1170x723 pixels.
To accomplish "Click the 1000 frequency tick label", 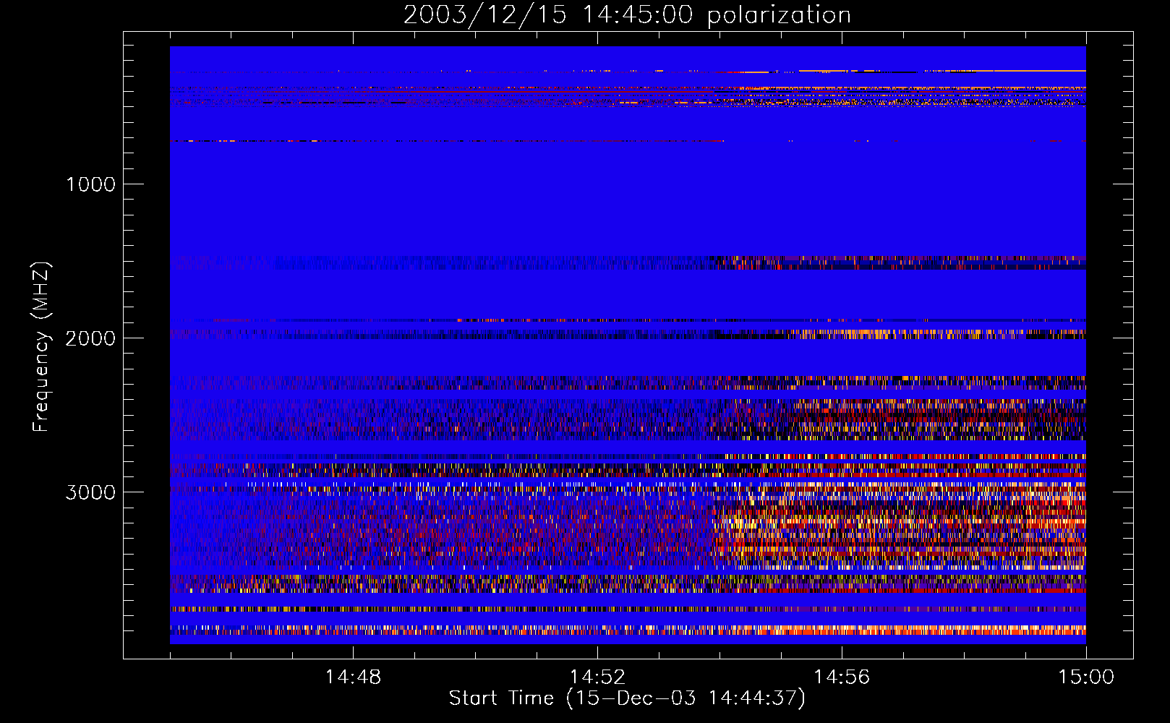I will (90, 184).
